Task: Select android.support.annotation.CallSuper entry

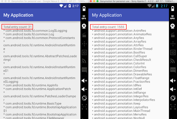Action: coord(119,56)
